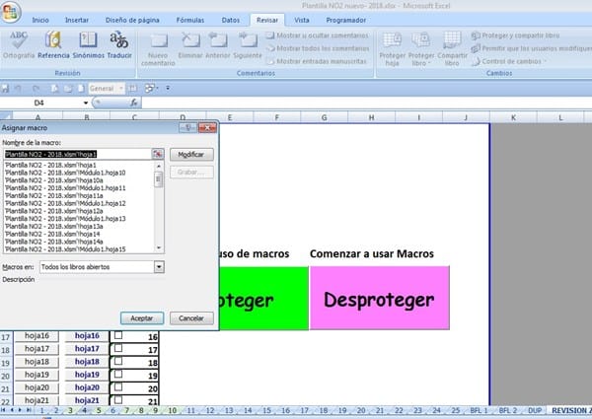
Task: Open Control de cambios menu
Action: (508, 61)
